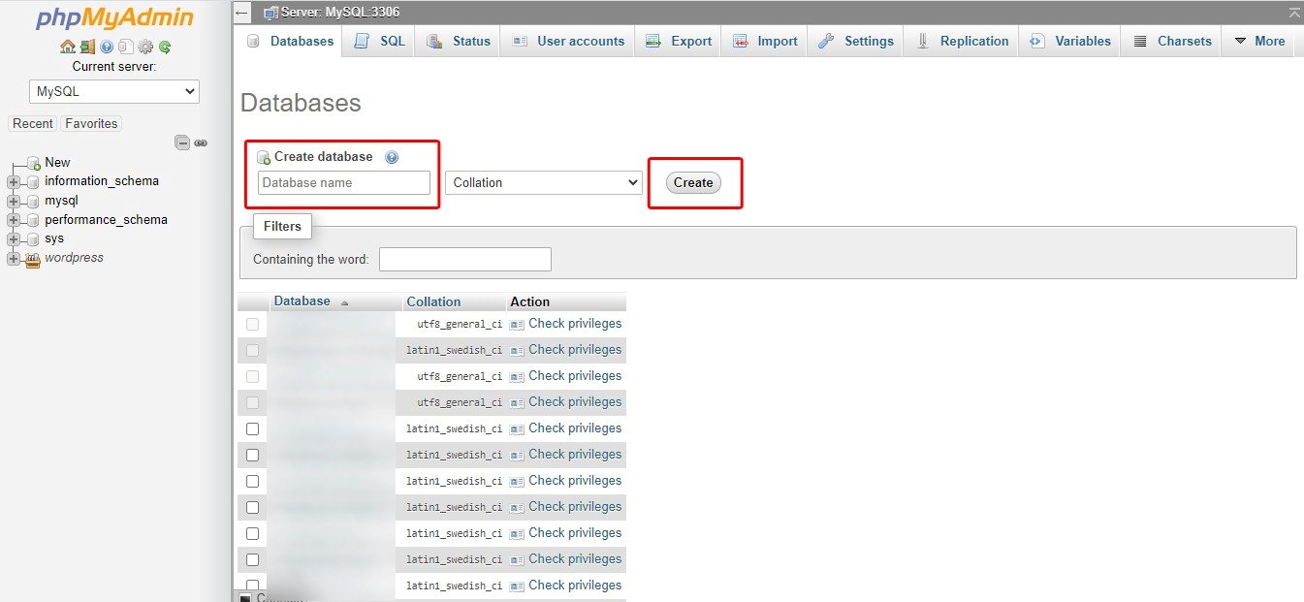This screenshot has width=1304, height=602.
Task: Sort by the Collation column header
Action: coord(433,301)
